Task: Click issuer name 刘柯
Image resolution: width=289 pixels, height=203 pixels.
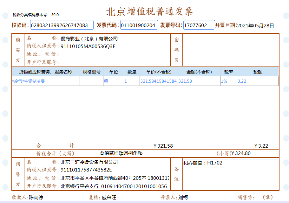Action: pyautogui.click(x=183, y=198)
